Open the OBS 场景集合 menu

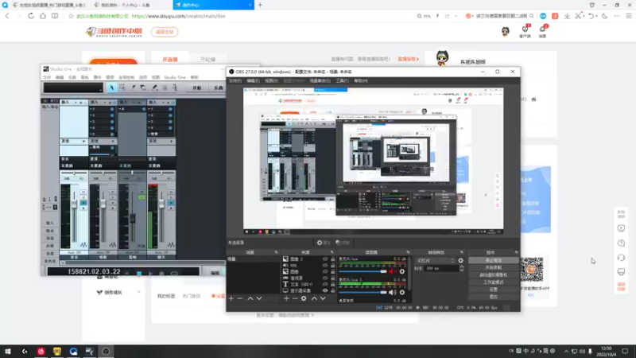click(x=320, y=81)
